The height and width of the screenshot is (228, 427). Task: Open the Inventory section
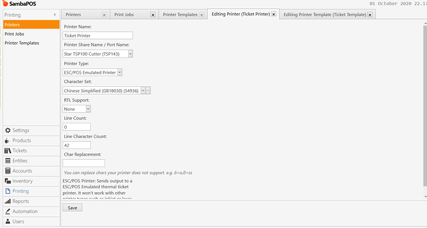pyautogui.click(x=32, y=181)
